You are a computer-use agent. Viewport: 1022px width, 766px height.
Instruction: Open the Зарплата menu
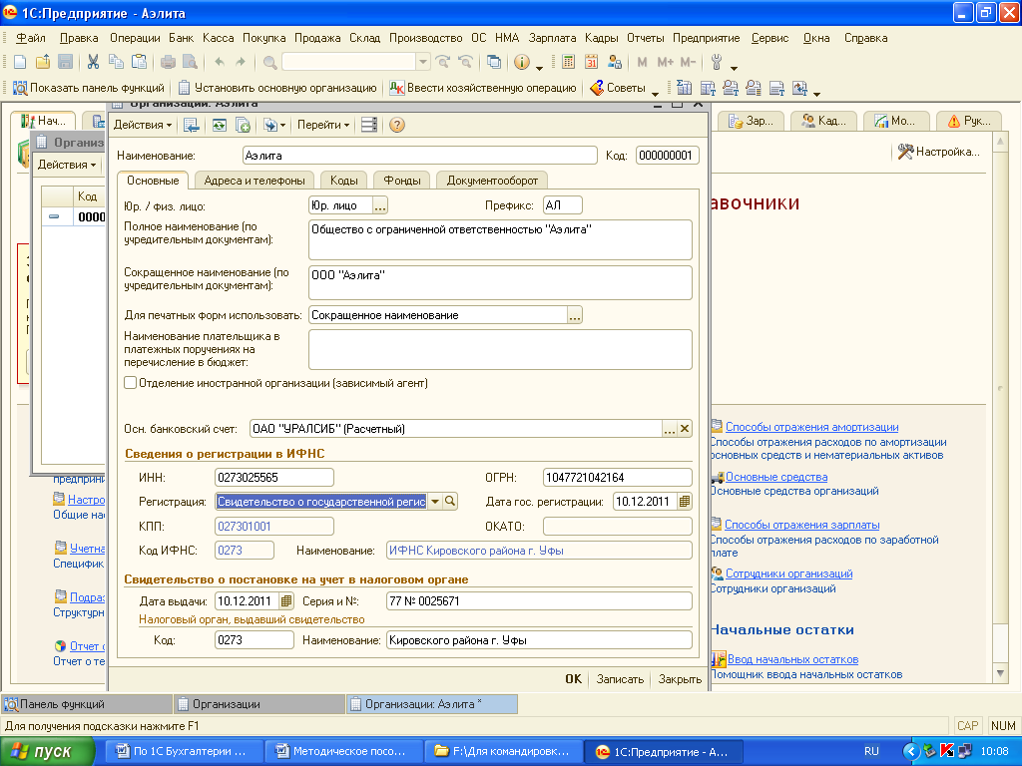pyautogui.click(x=552, y=38)
